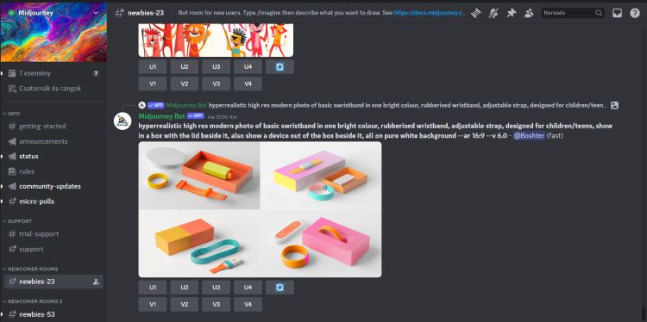Open the help question mark icon
The image size is (647, 322).
pos(635,13)
